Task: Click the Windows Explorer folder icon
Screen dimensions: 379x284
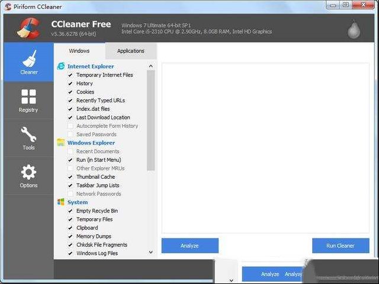Action: (61, 143)
